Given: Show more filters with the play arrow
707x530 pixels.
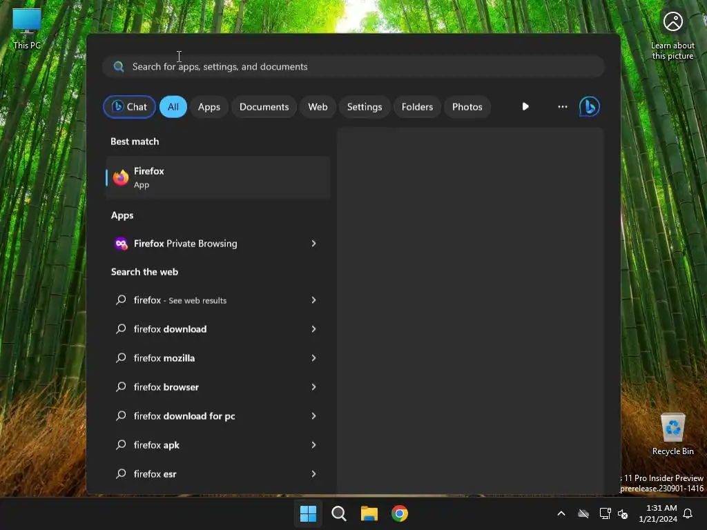Looking at the screenshot, I should [525, 107].
